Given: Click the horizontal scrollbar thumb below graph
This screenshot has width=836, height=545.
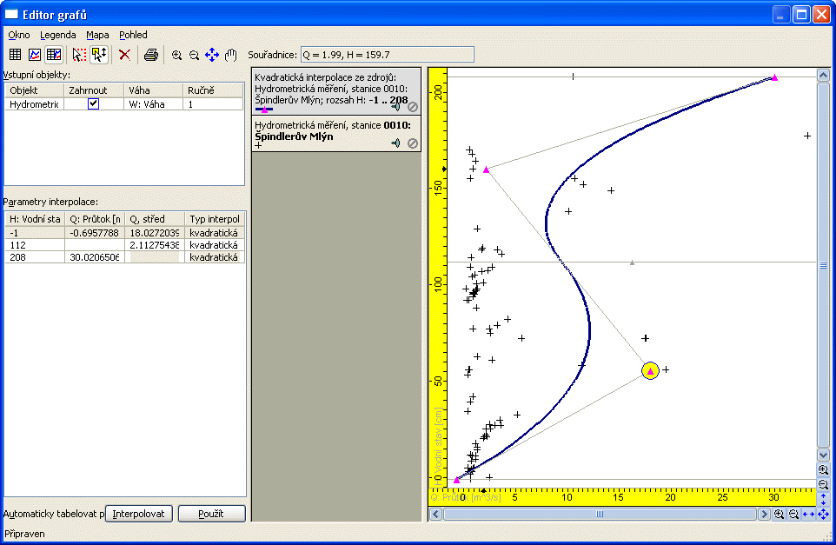Looking at the screenshot, I should click(x=599, y=514).
